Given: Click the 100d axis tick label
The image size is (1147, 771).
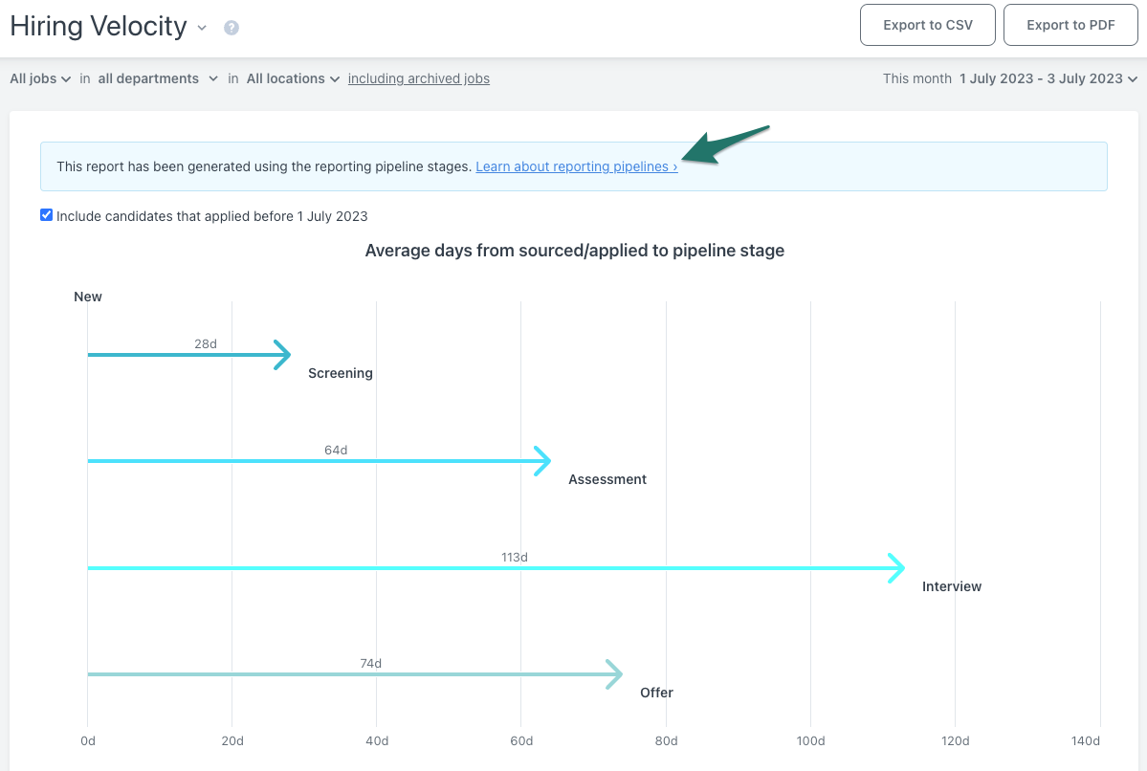Looking at the screenshot, I should click(x=810, y=741).
